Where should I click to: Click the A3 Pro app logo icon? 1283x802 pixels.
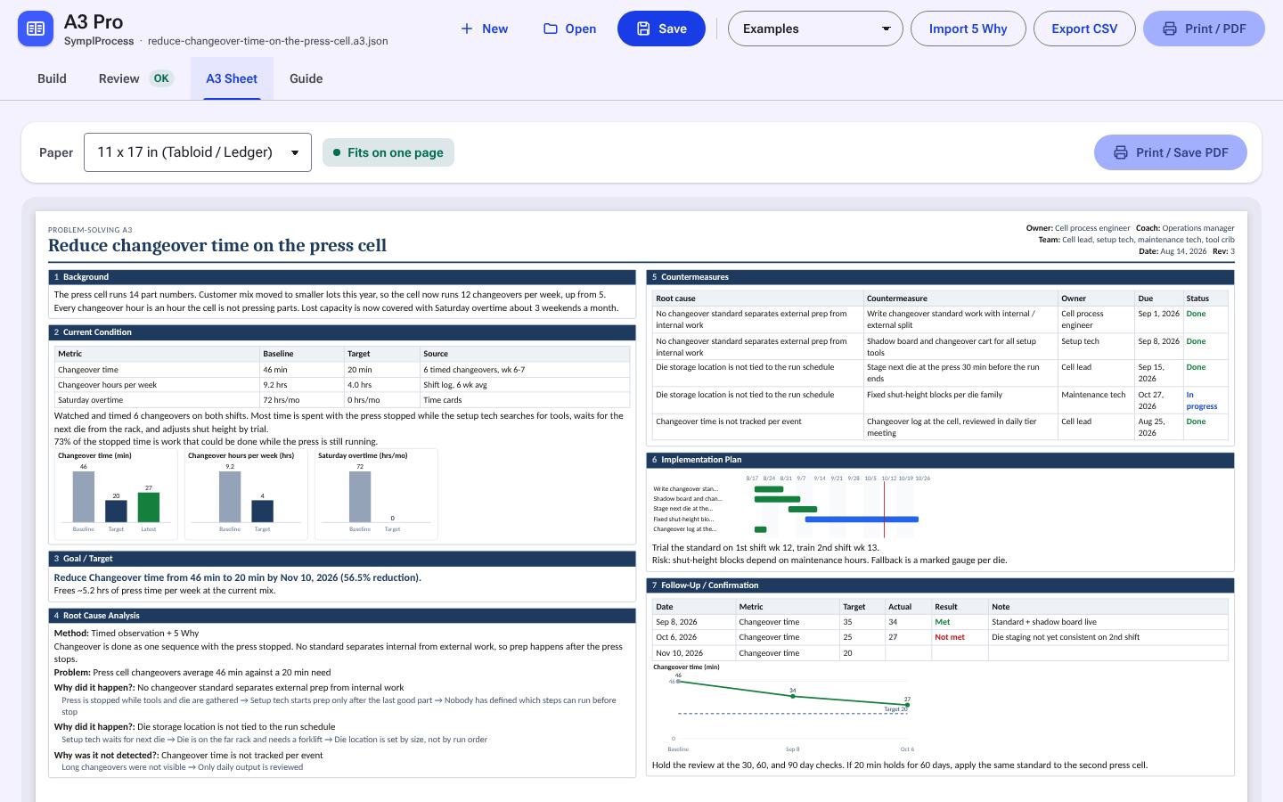click(36, 29)
